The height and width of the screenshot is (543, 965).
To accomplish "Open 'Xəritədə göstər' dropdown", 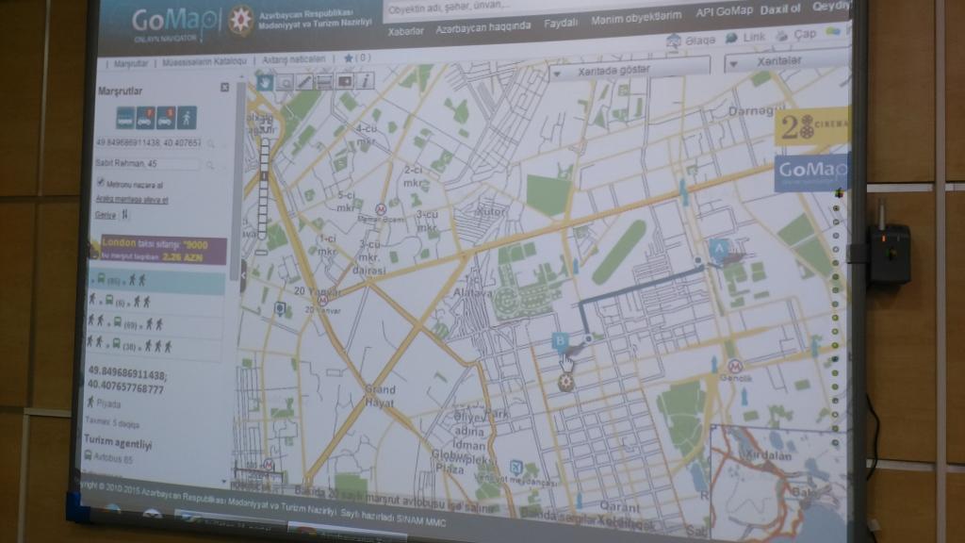I will pyautogui.click(x=630, y=70).
